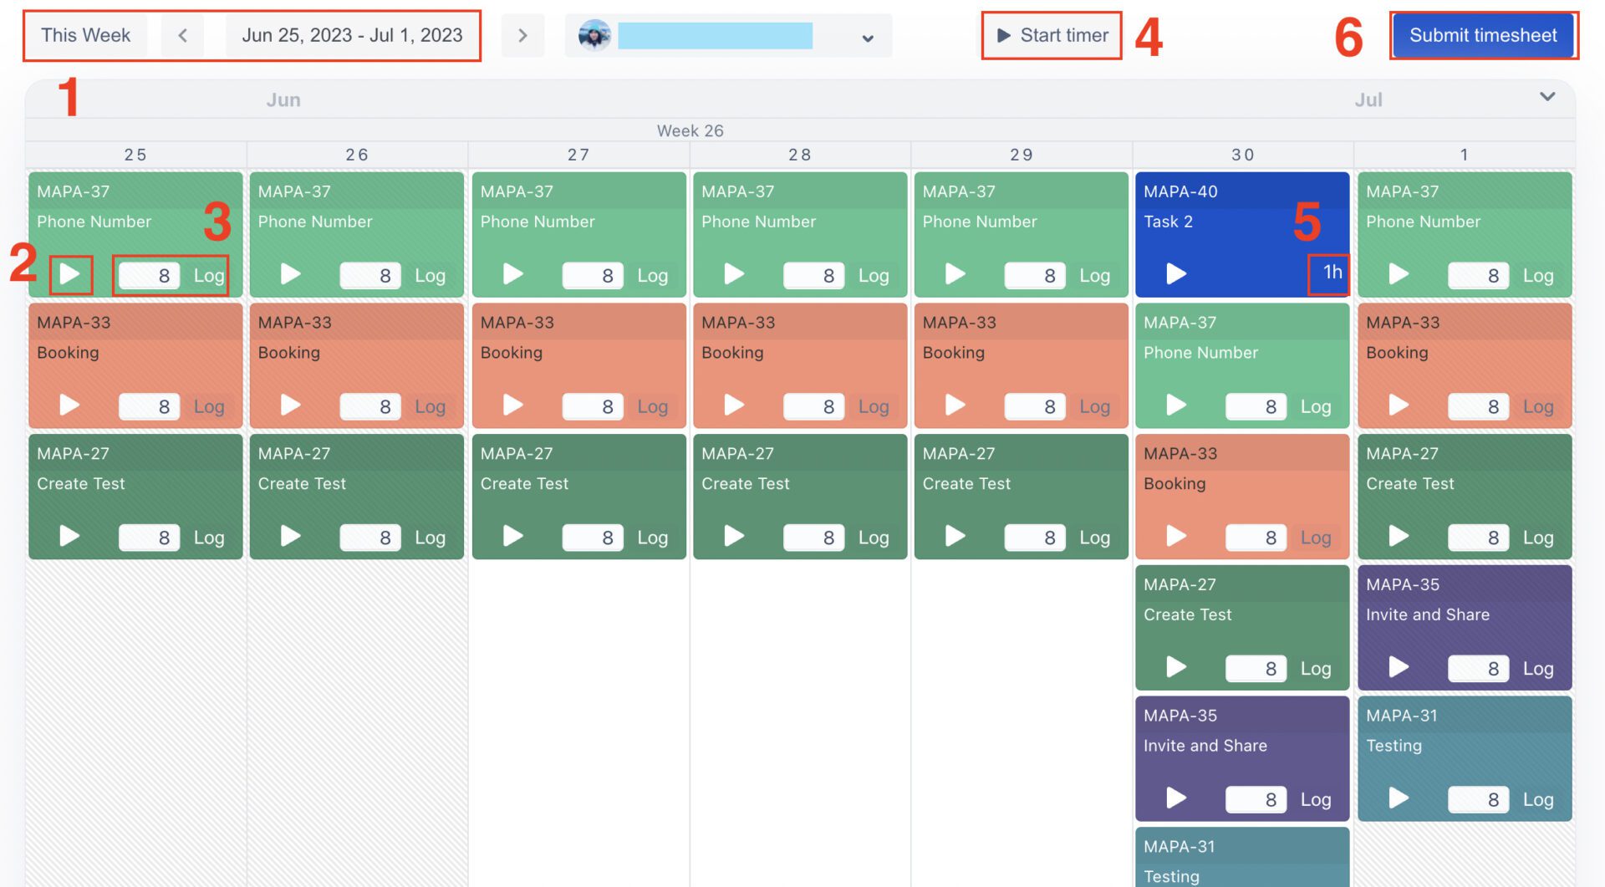The height and width of the screenshot is (887, 1605).
Task: Edit hours field on MAPA-31 Testing, Jul 1
Action: [x=1479, y=800]
